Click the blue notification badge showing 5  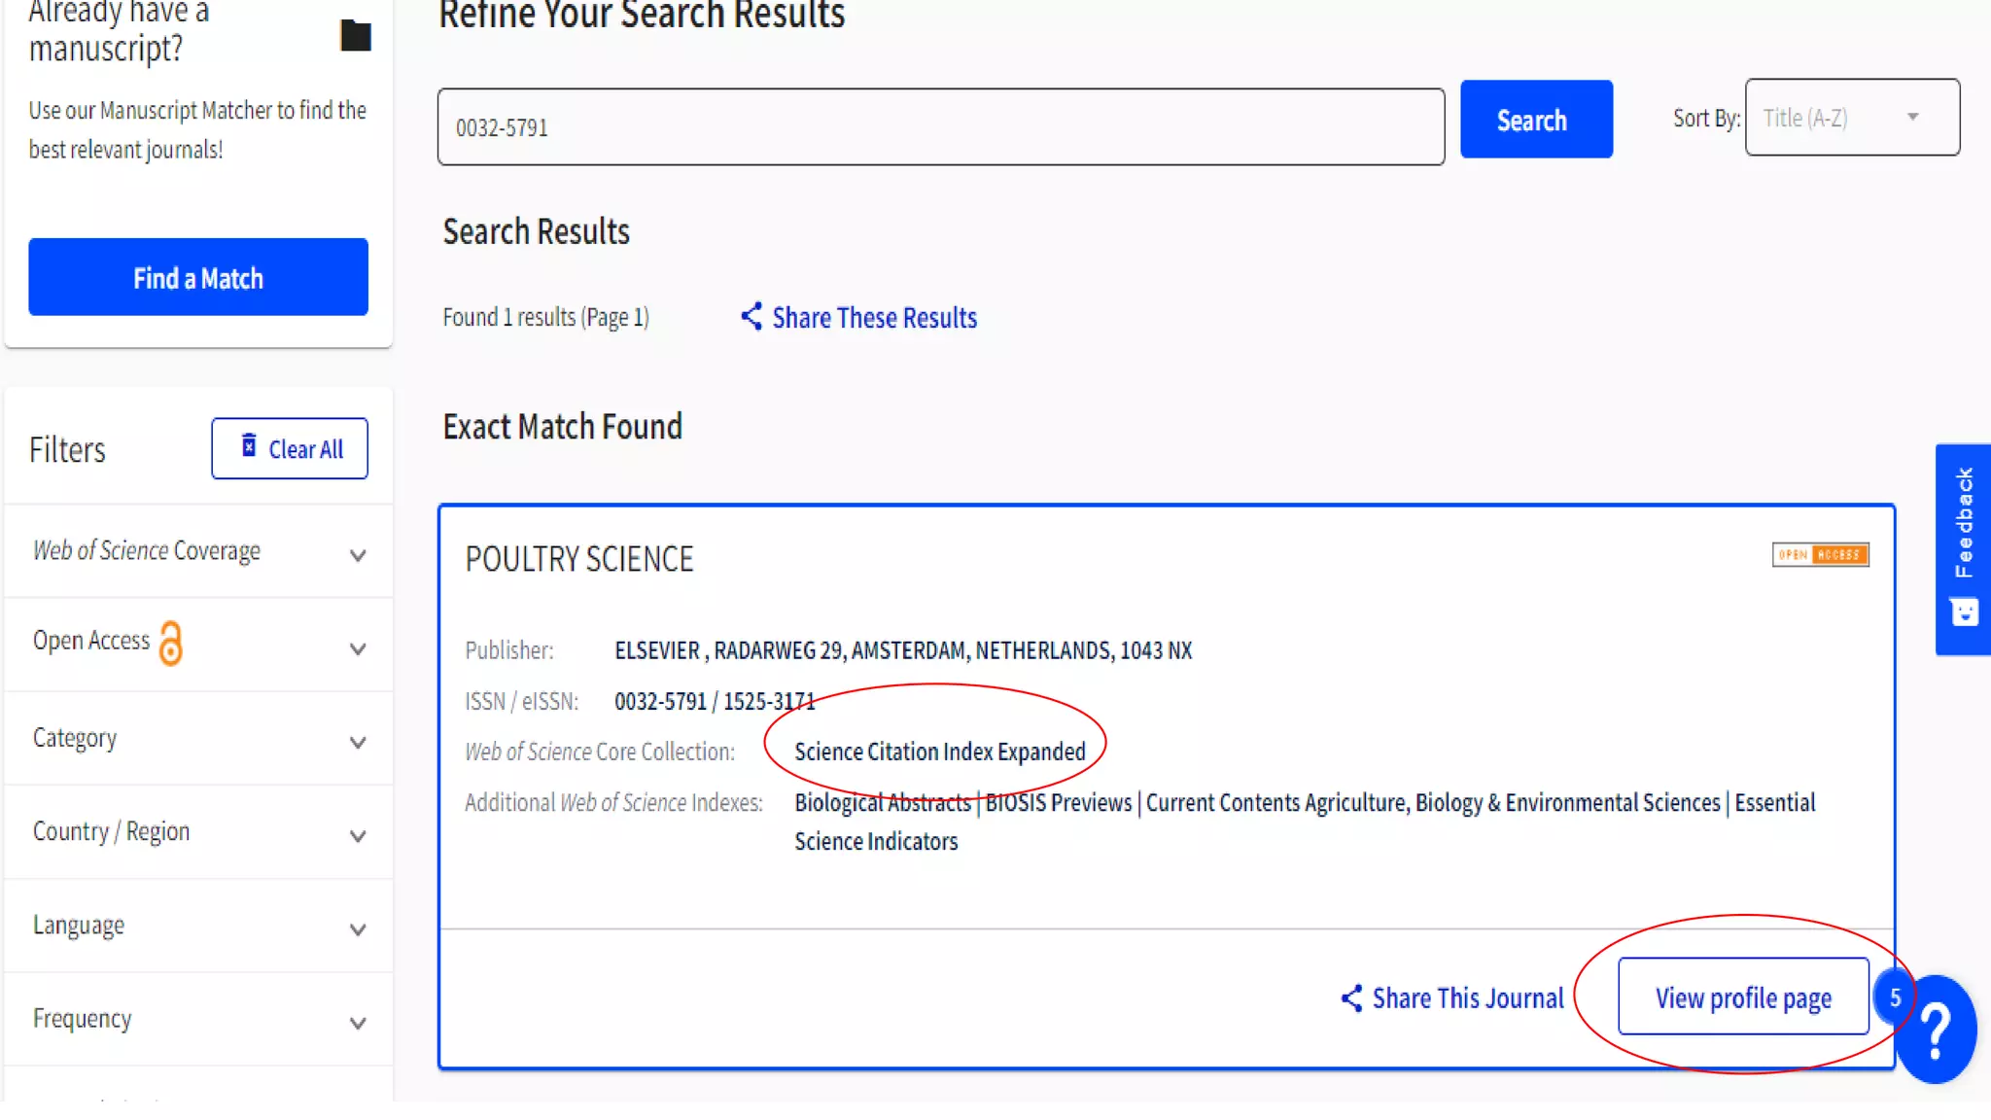(x=1894, y=997)
